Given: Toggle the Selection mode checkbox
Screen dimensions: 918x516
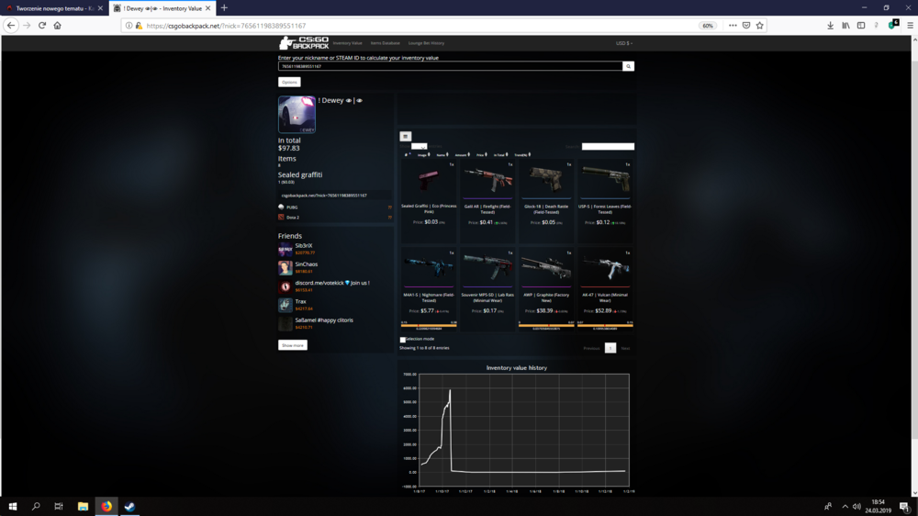Looking at the screenshot, I should click(x=402, y=340).
